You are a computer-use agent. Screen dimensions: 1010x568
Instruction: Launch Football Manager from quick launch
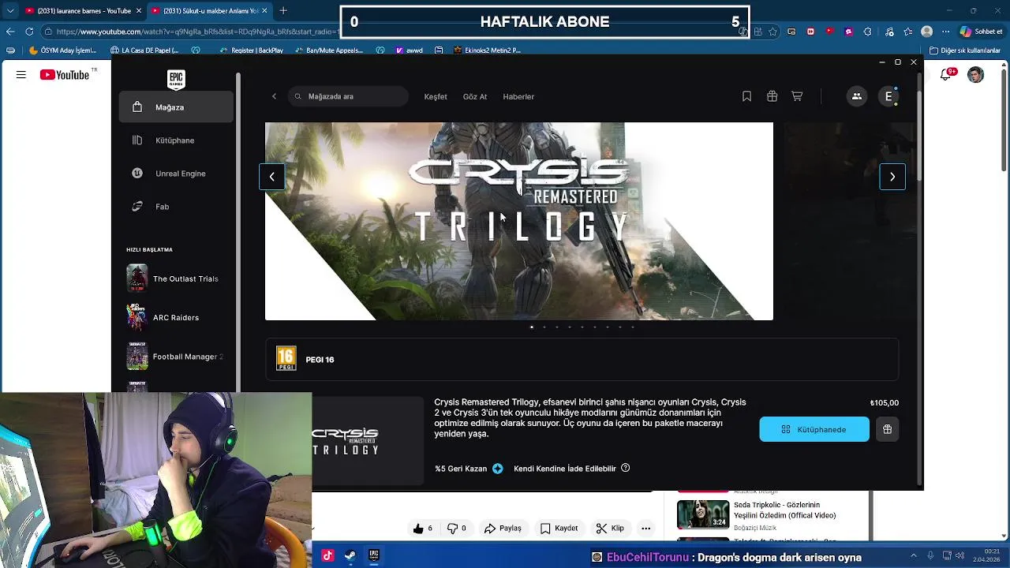click(x=176, y=357)
